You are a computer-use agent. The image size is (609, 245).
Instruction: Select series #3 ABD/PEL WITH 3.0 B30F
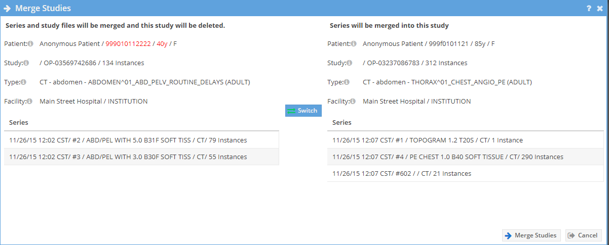click(141, 157)
